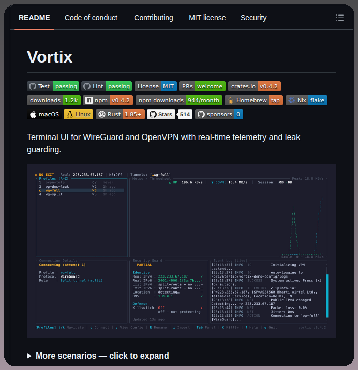Click the downloads 1.2k badge
The height and width of the screenshot is (370, 358).
[x=54, y=100]
